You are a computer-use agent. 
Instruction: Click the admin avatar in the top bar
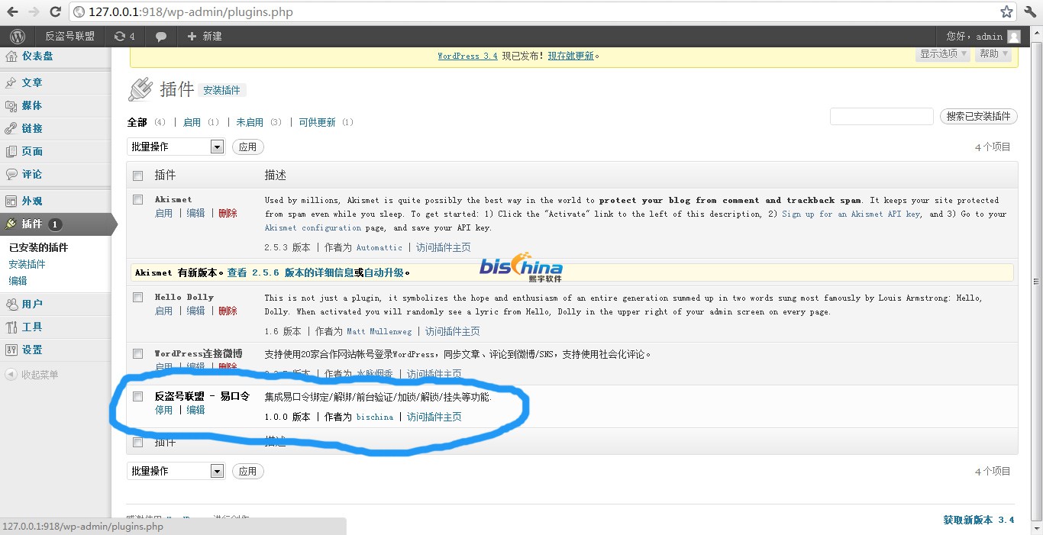(1013, 36)
